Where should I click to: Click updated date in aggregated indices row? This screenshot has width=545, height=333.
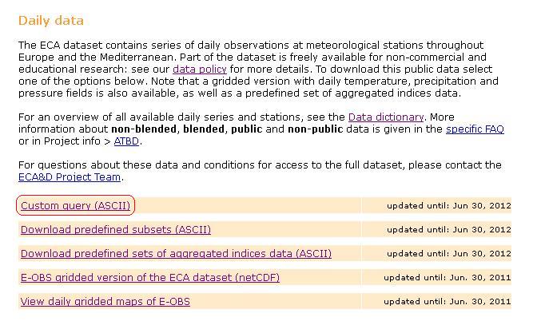pyautogui.click(x=449, y=253)
